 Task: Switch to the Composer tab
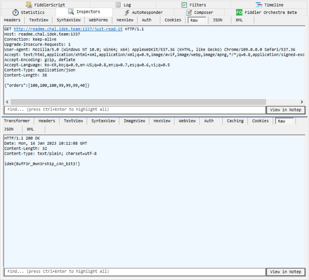pos(199,12)
